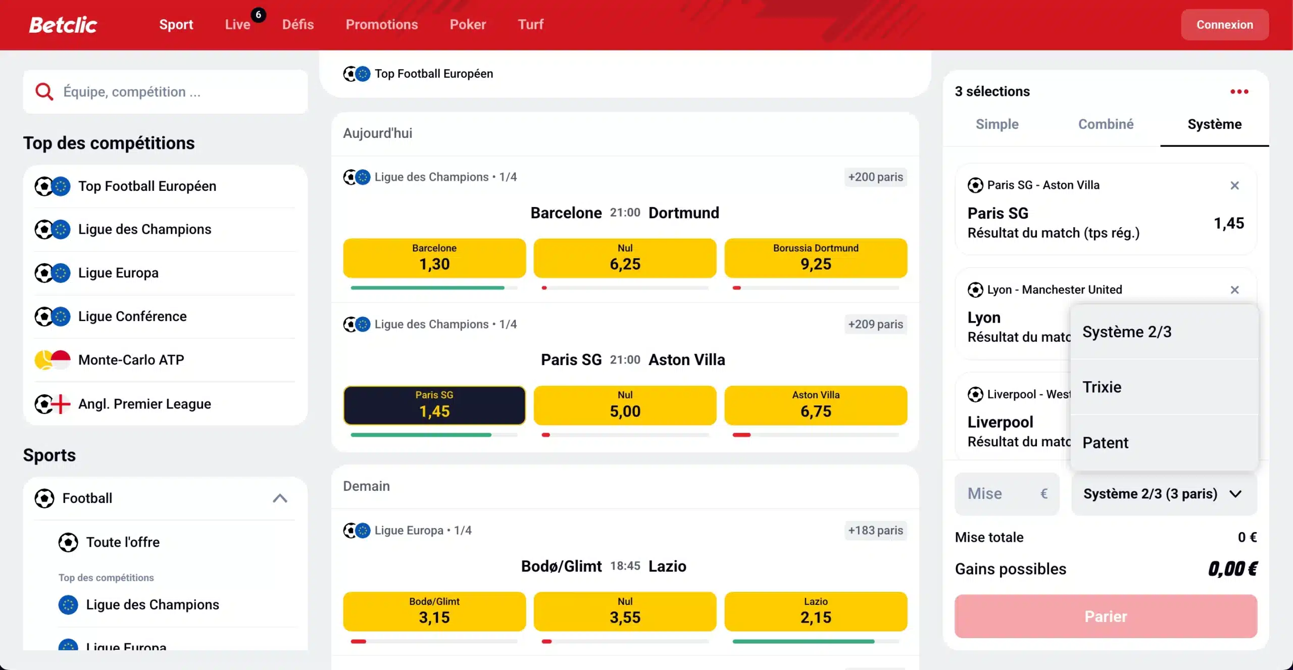Select Lazio odds 2,15
Viewport: 1293px width, 670px height.
tap(816, 611)
